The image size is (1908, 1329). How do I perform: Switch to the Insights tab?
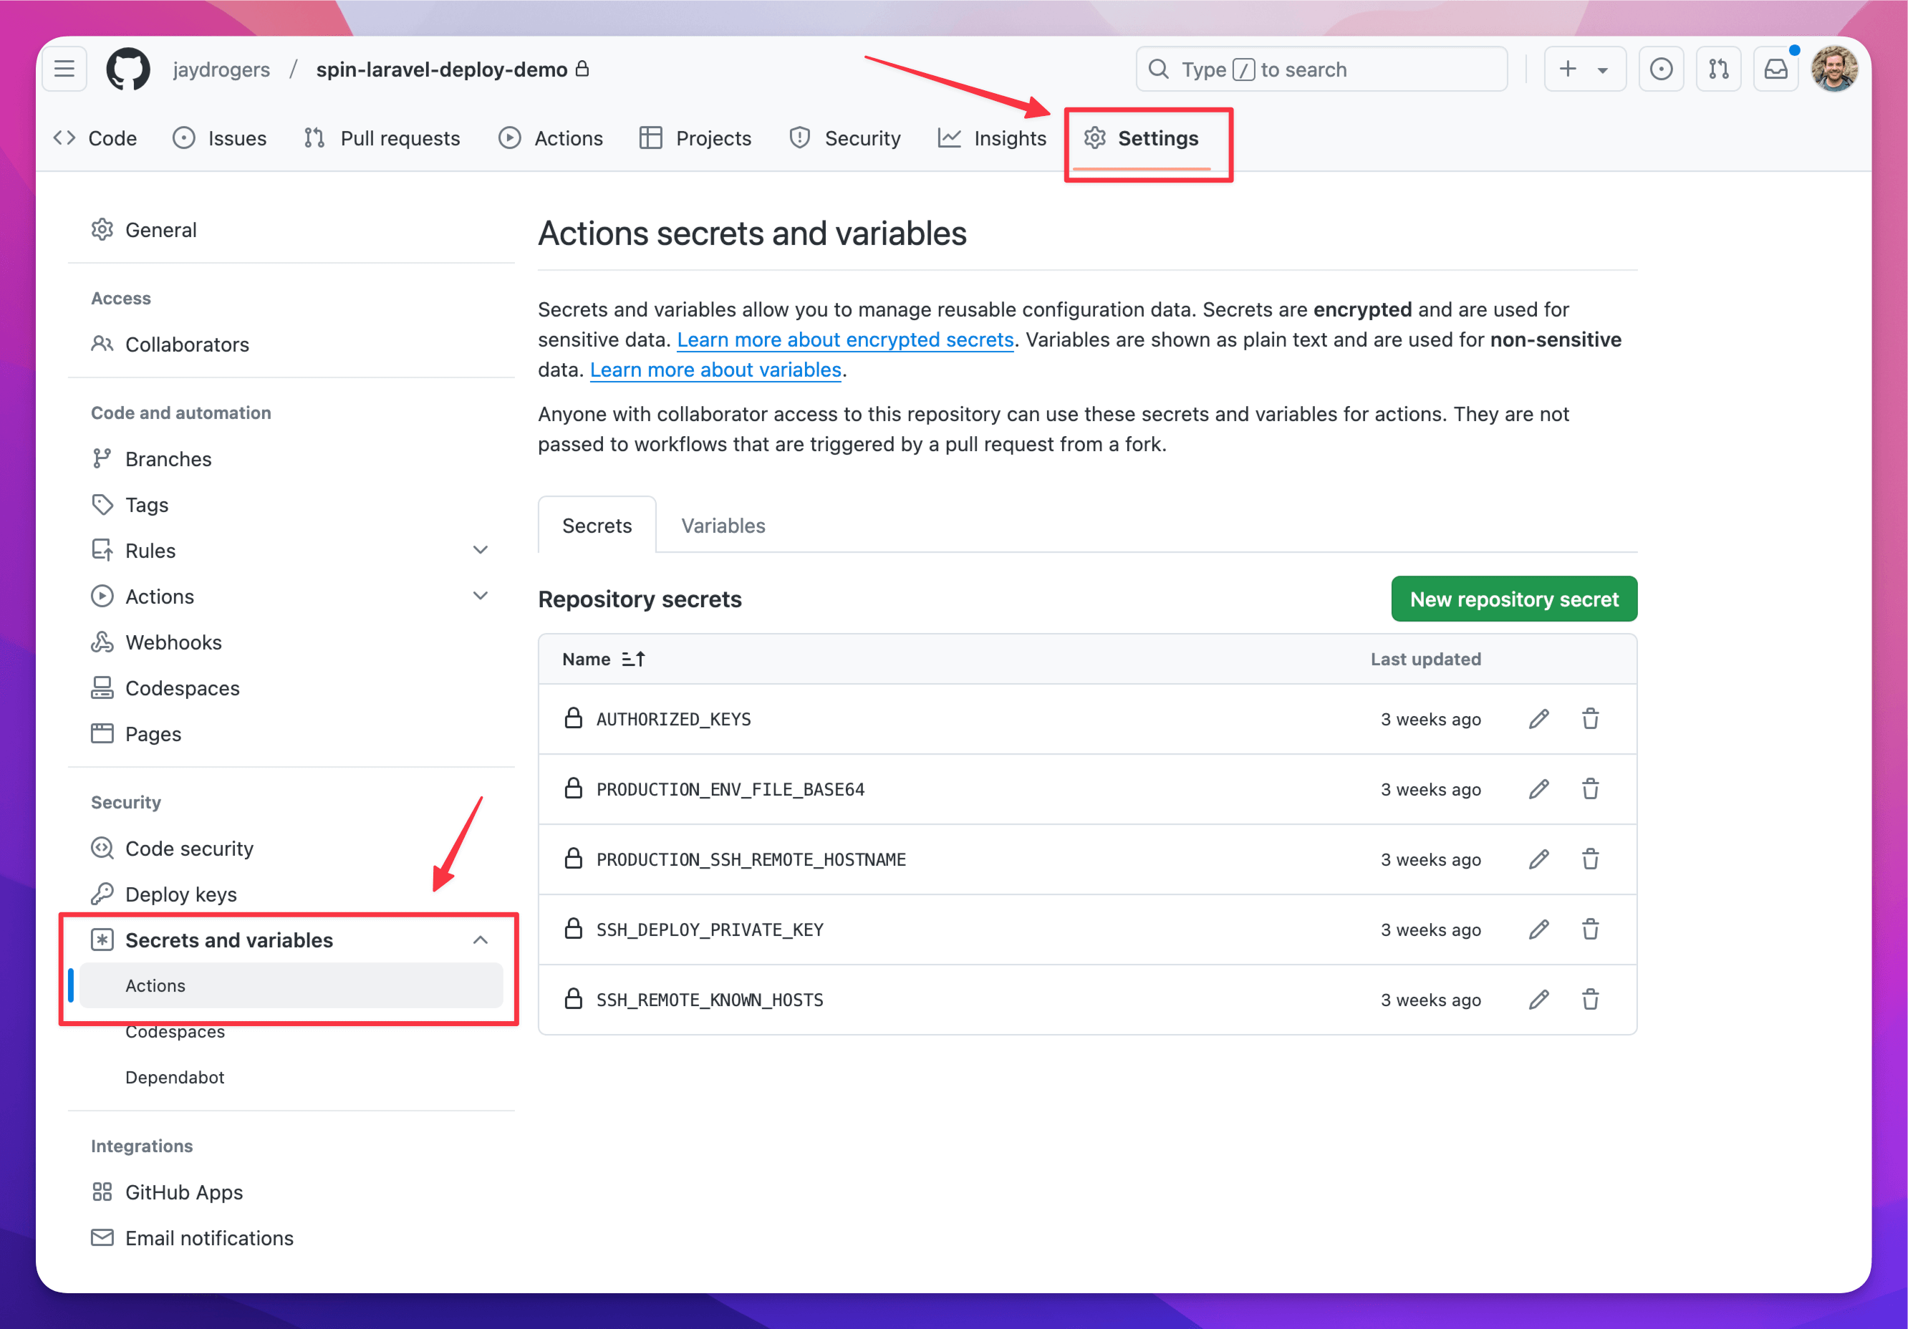pyautogui.click(x=991, y=138)
